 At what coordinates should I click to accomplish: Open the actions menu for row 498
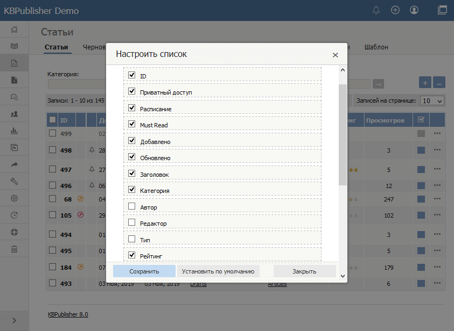coord(437,149)
